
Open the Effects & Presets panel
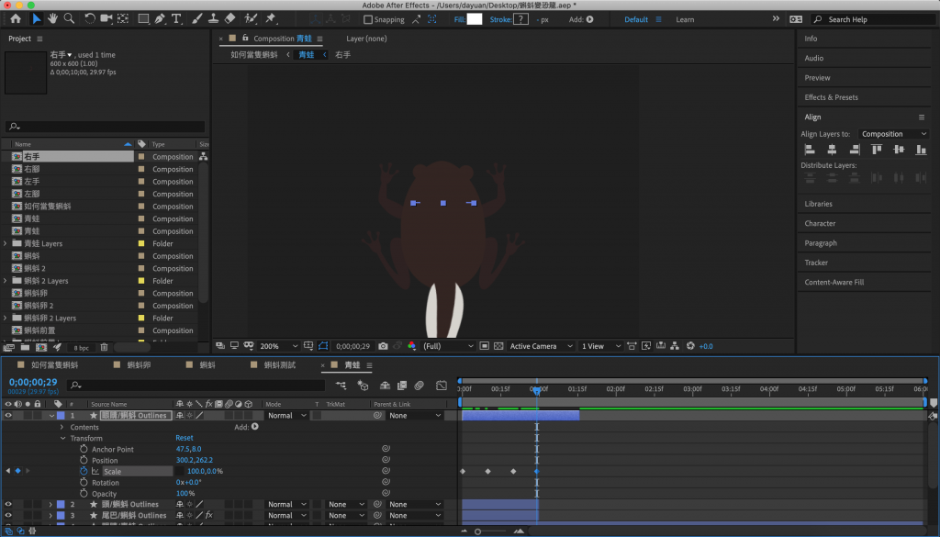(x=831, y=97)
